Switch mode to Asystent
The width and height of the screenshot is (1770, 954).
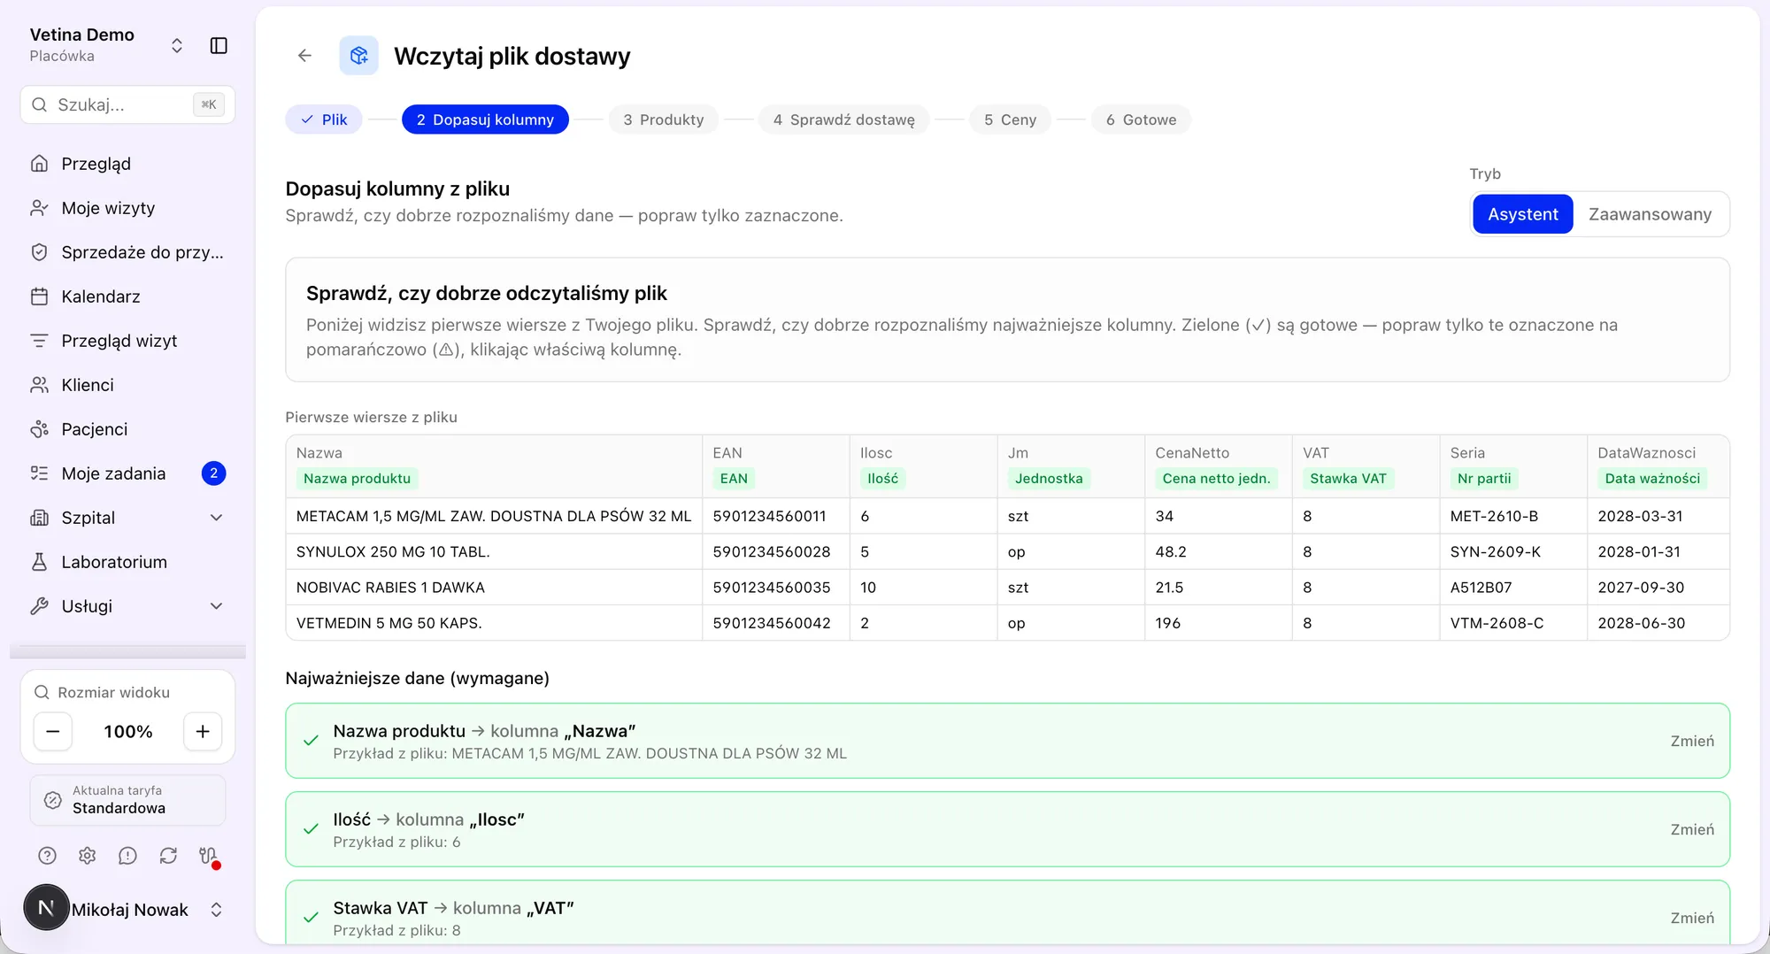click(1522, 214)
